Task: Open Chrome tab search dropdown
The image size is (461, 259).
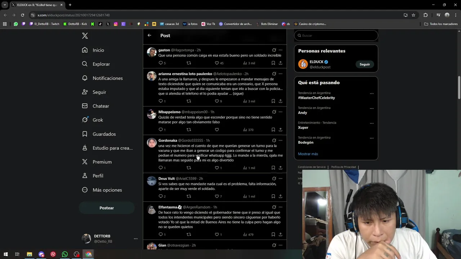Action: click(5, 5)
